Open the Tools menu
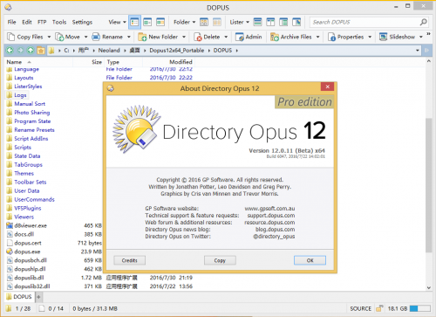 59,22
